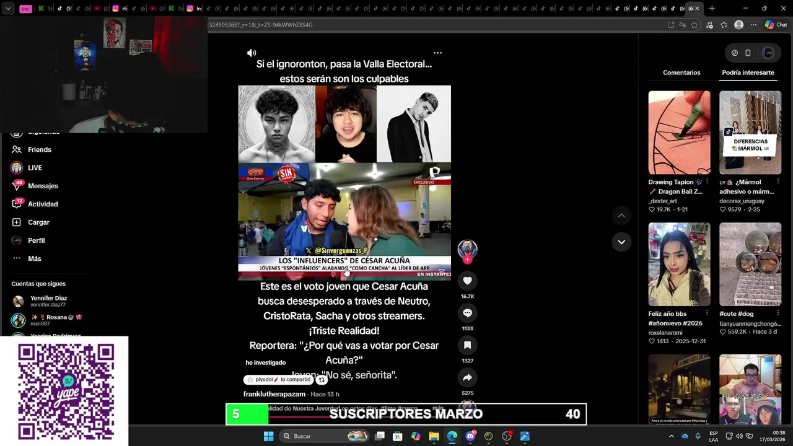This screenshot has height=446, width=793.
Task: Open Mármol adhesivo video thumbnail
Action: pyautogui.click(x=750, y=133)
